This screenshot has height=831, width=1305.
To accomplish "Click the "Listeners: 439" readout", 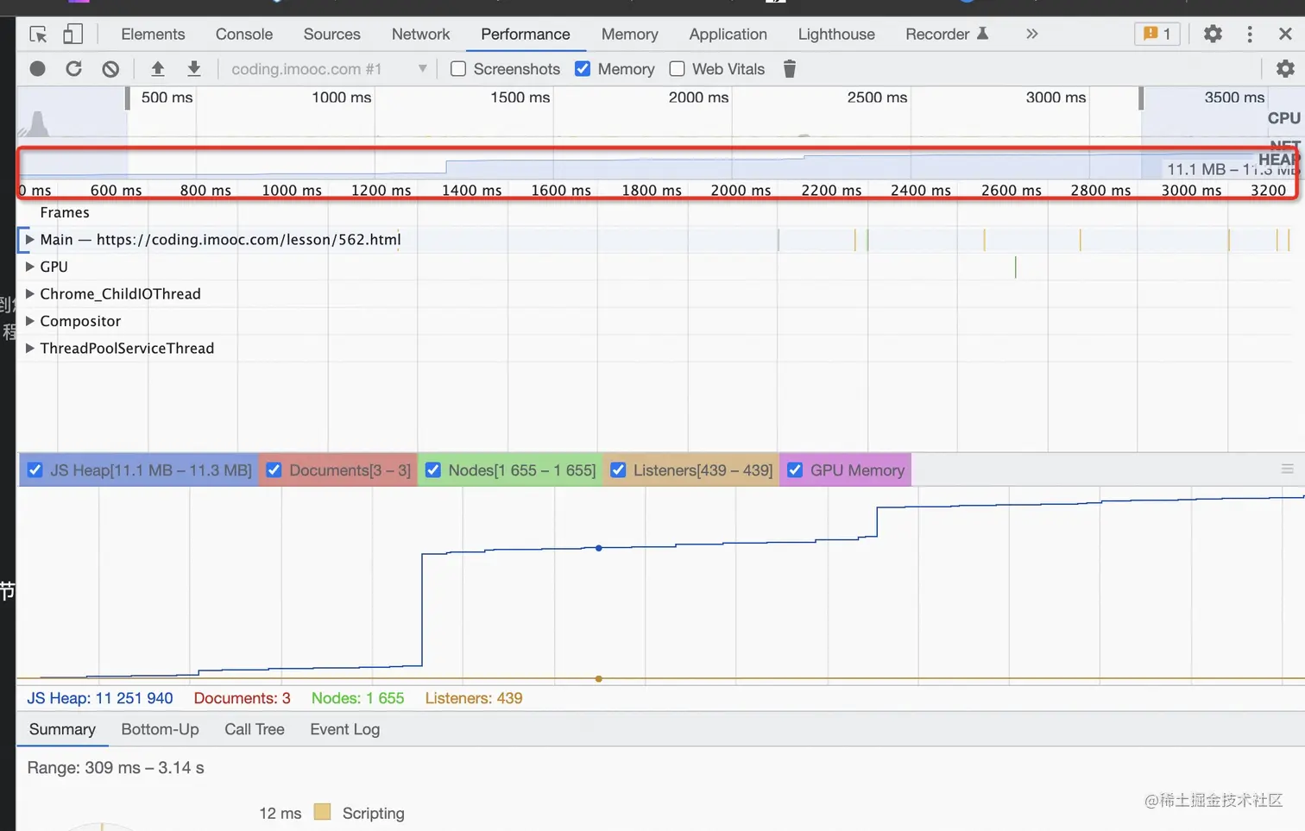I will [473, 698].
